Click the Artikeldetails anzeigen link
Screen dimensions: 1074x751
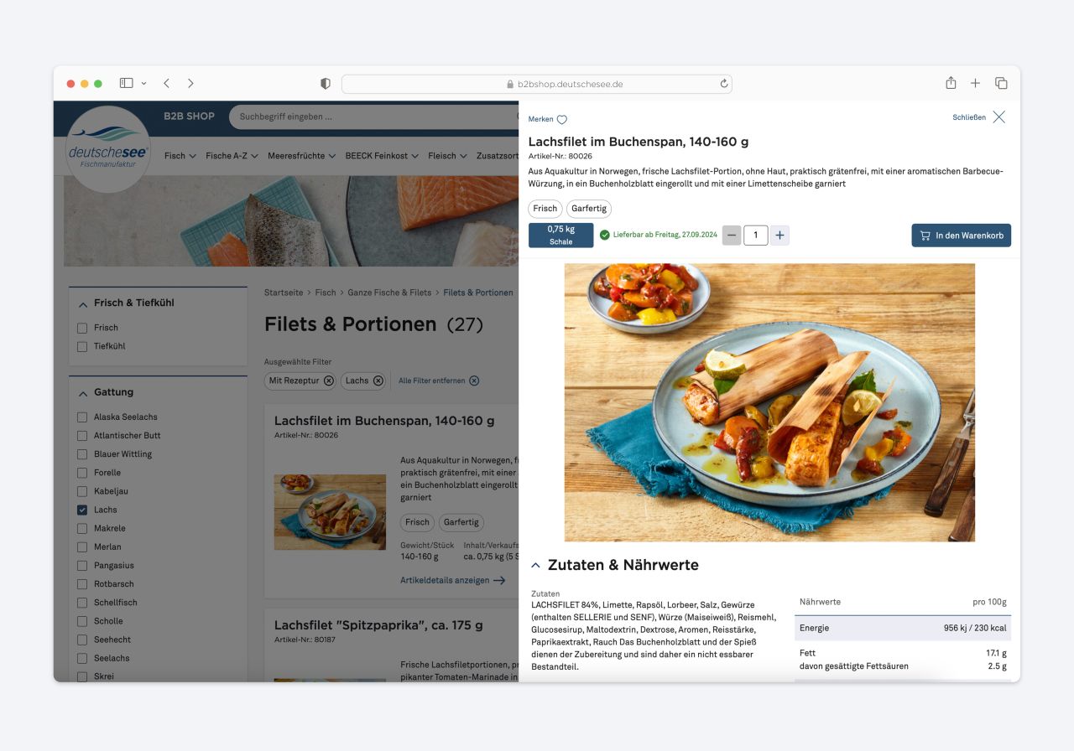(445, 580)
